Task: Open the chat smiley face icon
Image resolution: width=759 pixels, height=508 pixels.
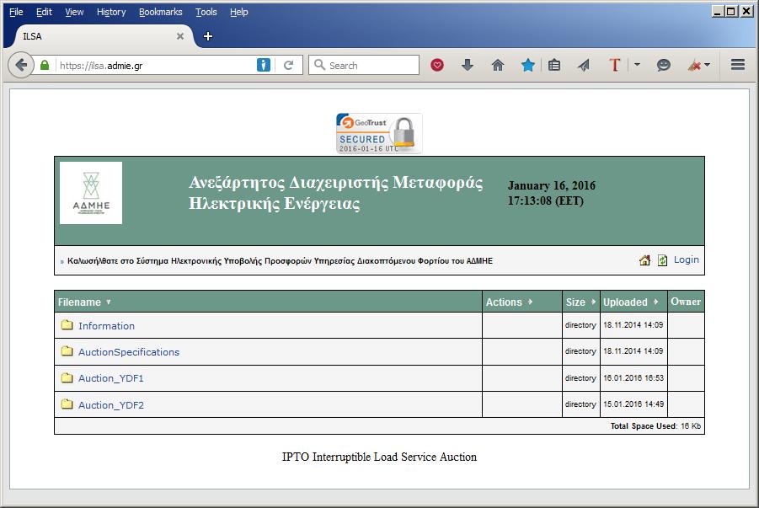Action: click(664, 65)
